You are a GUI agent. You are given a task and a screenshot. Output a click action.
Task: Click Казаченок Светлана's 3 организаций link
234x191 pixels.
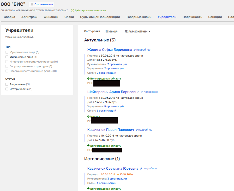pyautogui.click(x=117, y=178)
